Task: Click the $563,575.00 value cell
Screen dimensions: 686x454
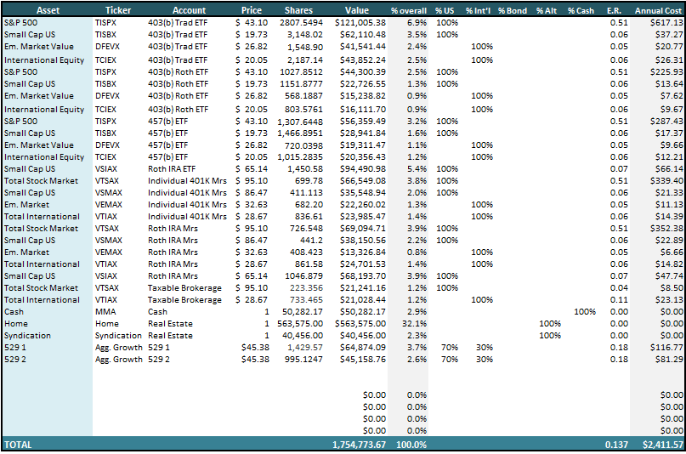Action: point(360,323)
